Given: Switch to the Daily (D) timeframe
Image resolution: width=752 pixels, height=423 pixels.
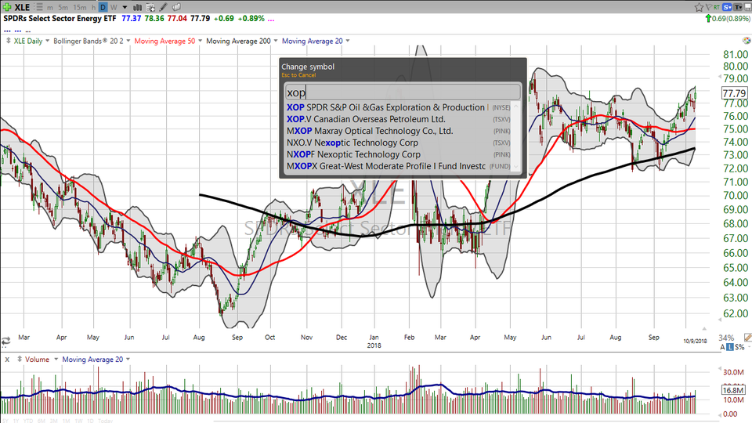Looking at the screenshot, I should [103, 7].
